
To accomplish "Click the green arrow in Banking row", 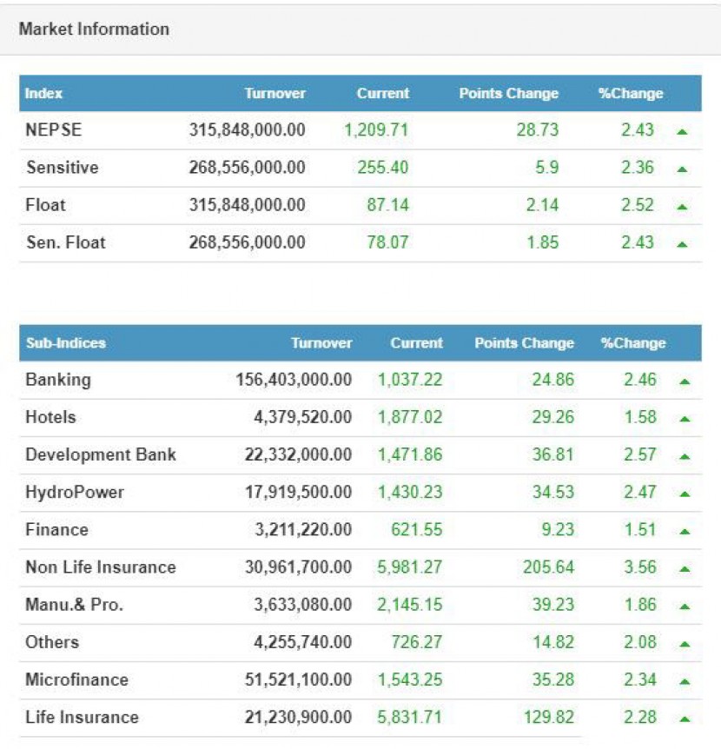I will pos(685,381).
